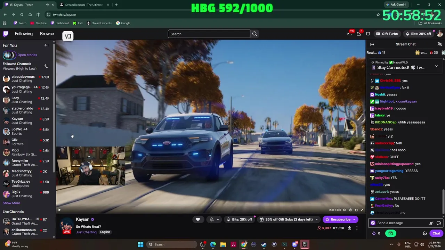
Task: Open the emote picker smiley
Action: pos(439,223)
